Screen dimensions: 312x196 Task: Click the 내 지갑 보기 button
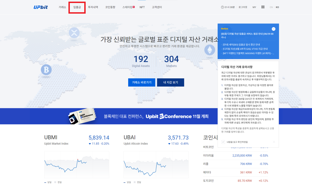(170, 82)
